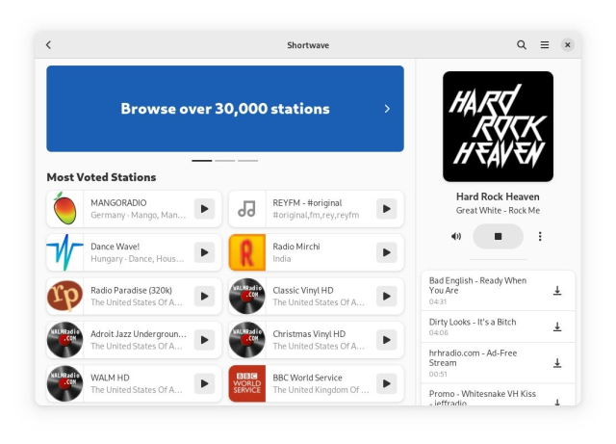
Task: Click the Most Voted Stations heading
Action: pyautogui.click(x=101, y=177)
